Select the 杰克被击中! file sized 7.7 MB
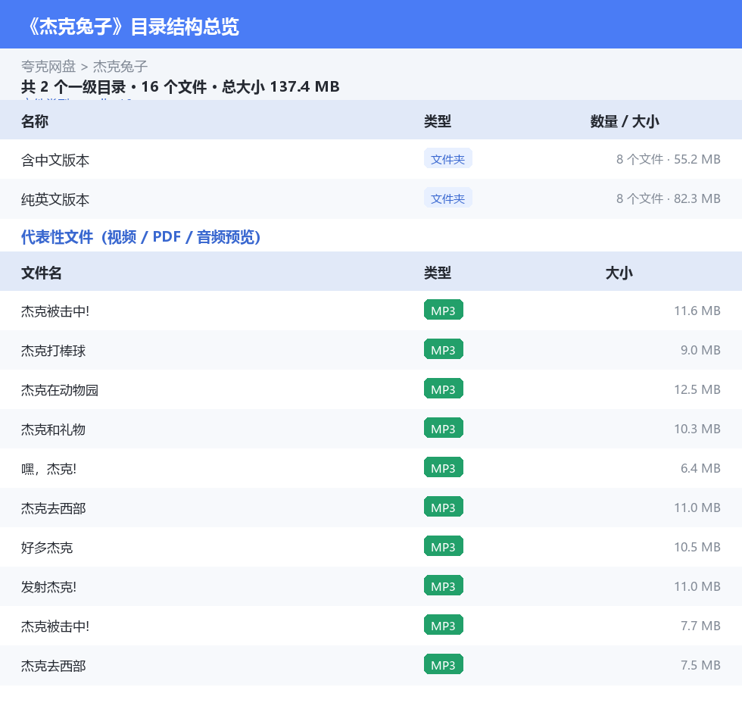 (x=55, y=626)
